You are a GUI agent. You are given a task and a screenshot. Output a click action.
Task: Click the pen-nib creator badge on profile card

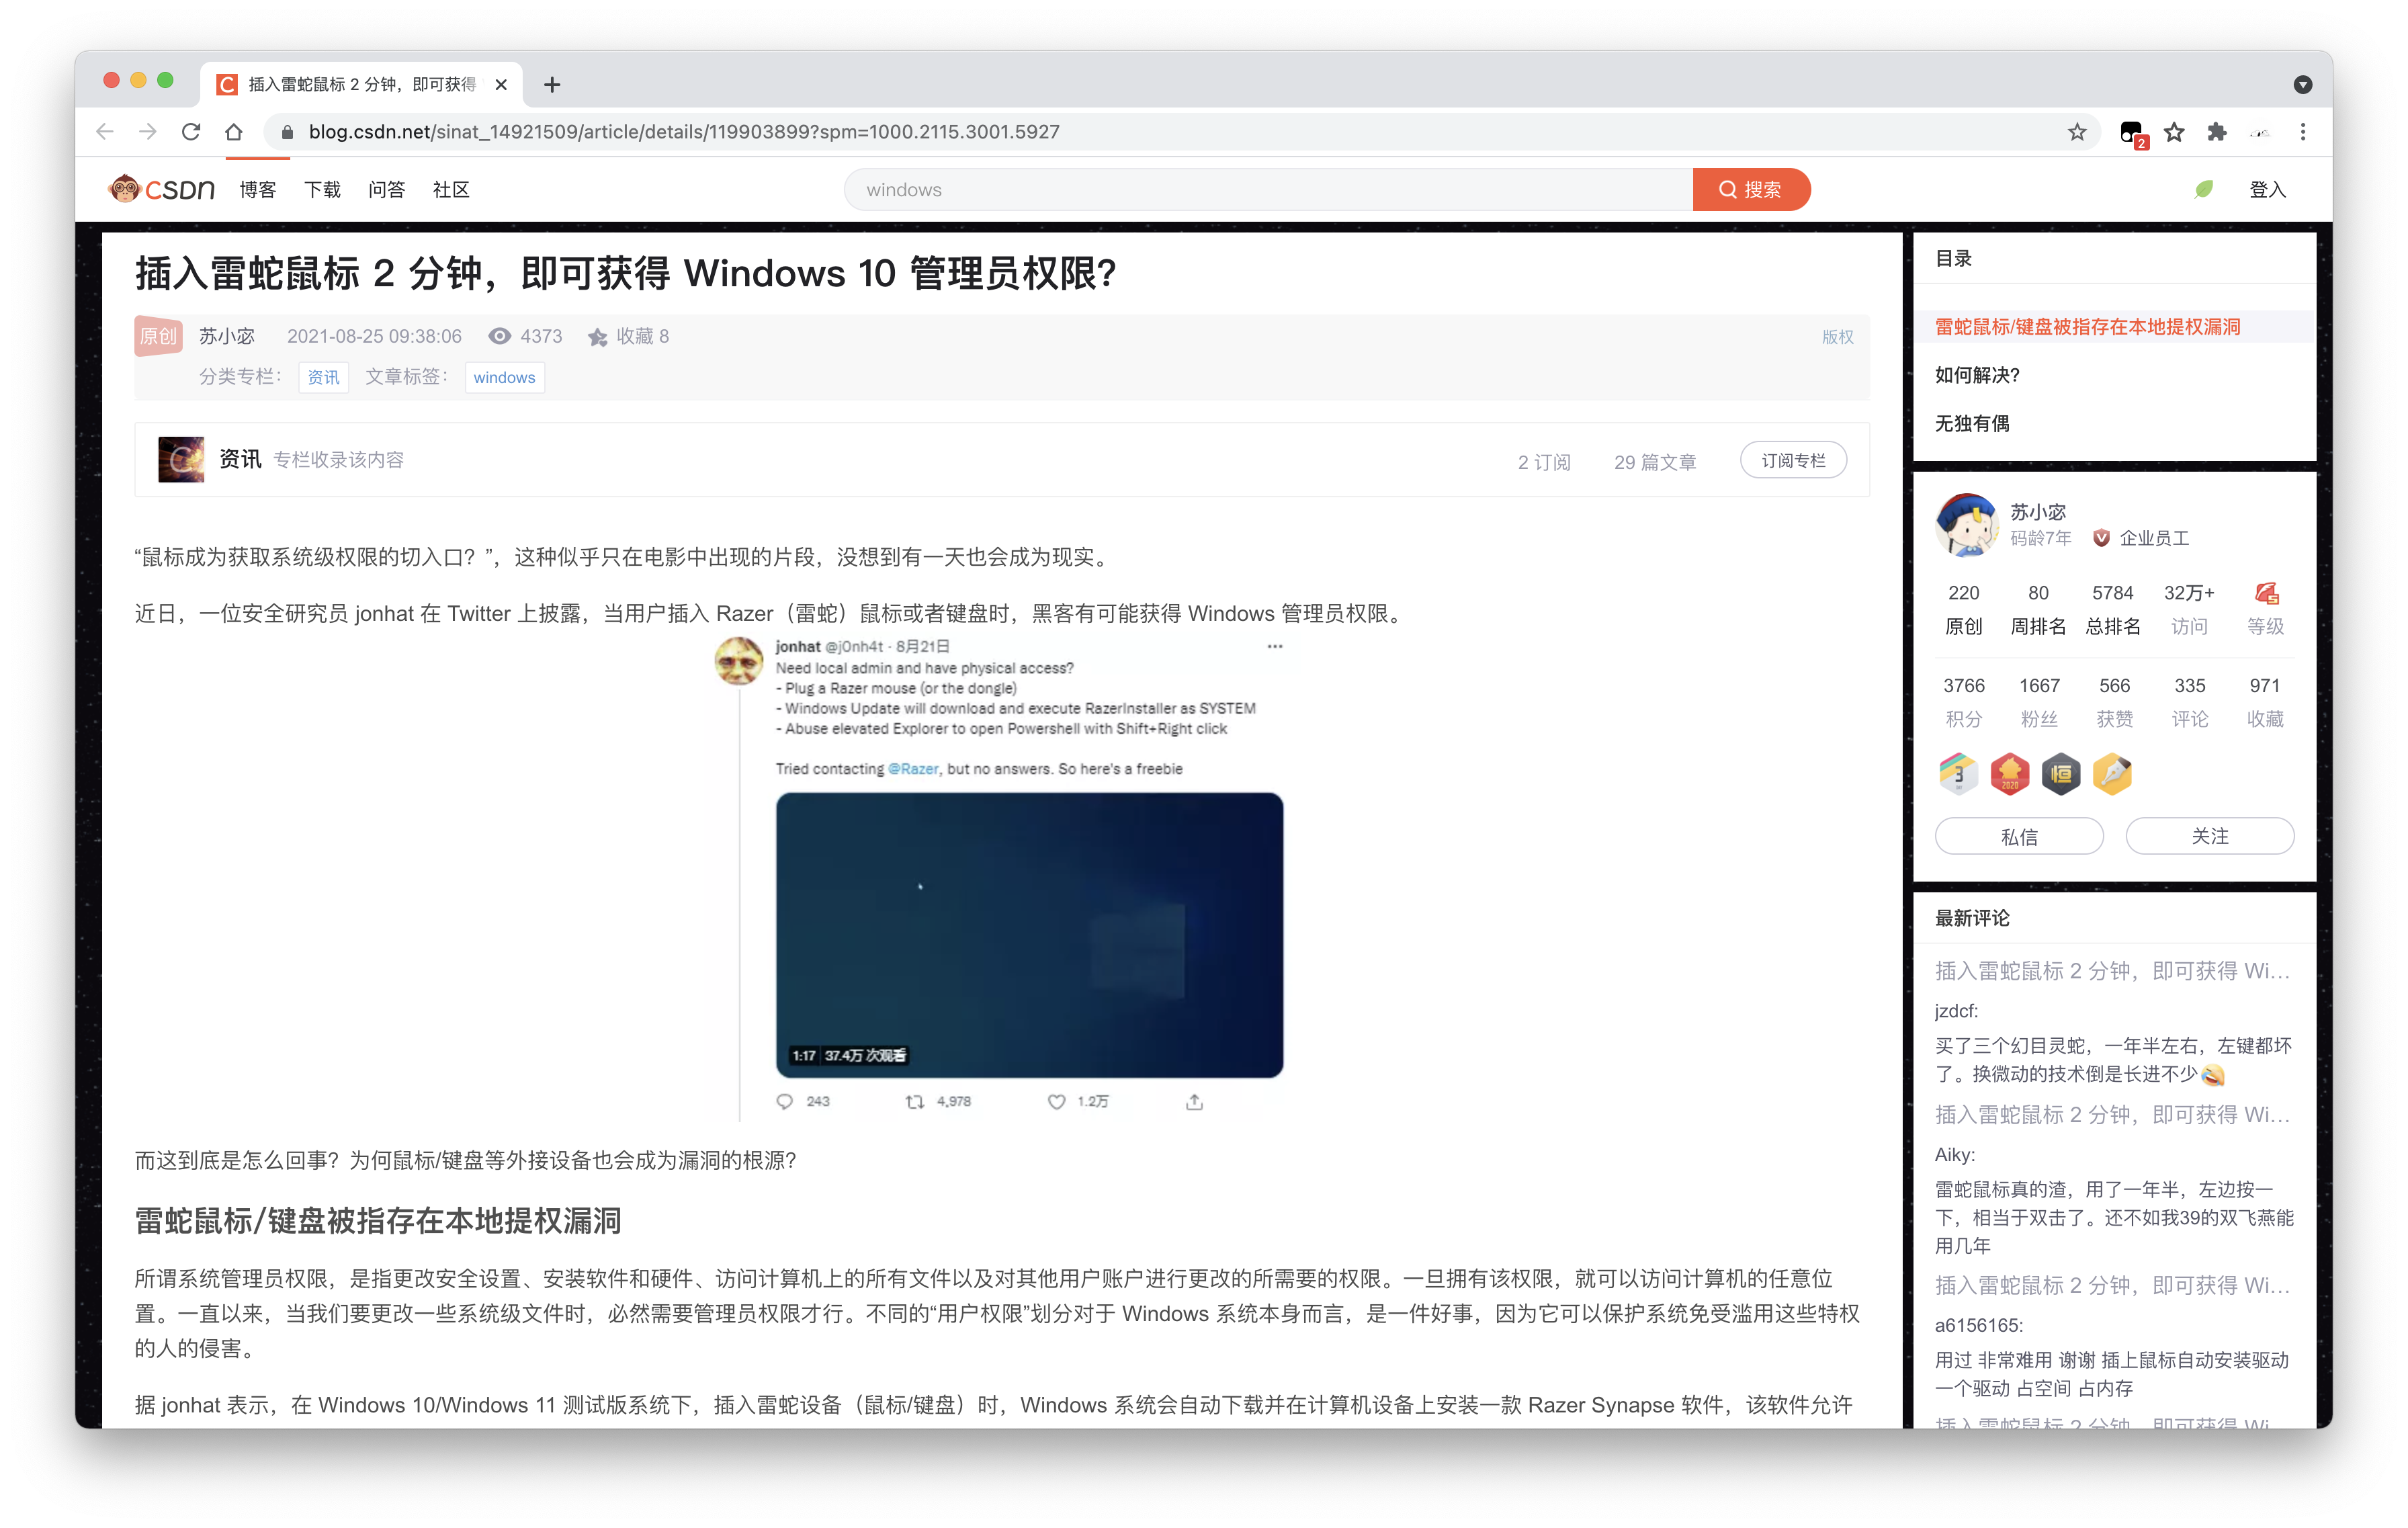coord(2113,774)
